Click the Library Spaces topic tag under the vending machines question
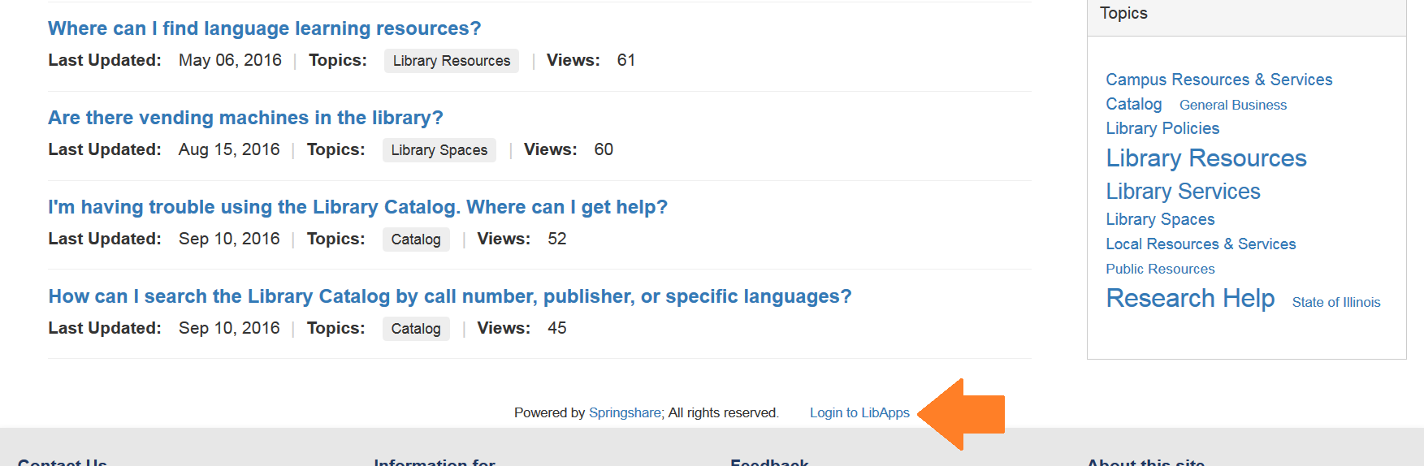 coord(439,150)
